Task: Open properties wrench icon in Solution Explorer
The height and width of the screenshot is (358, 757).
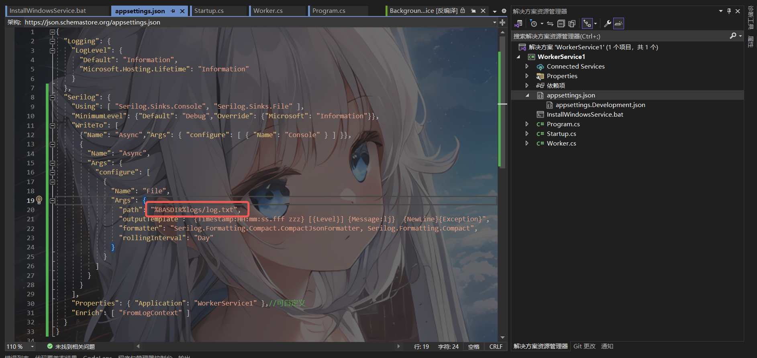Action: [x=608, y=24]
